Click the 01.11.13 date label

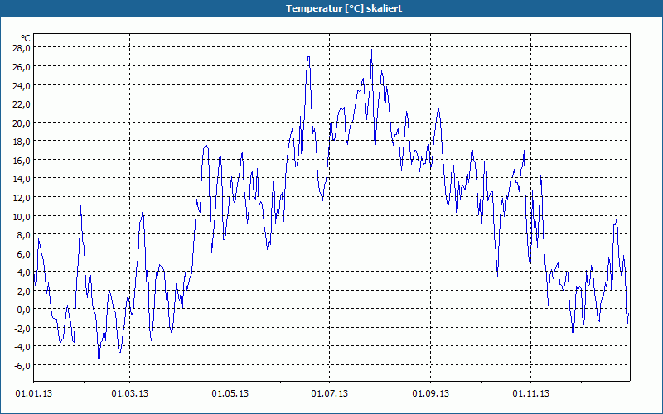(x=531, y=394)
